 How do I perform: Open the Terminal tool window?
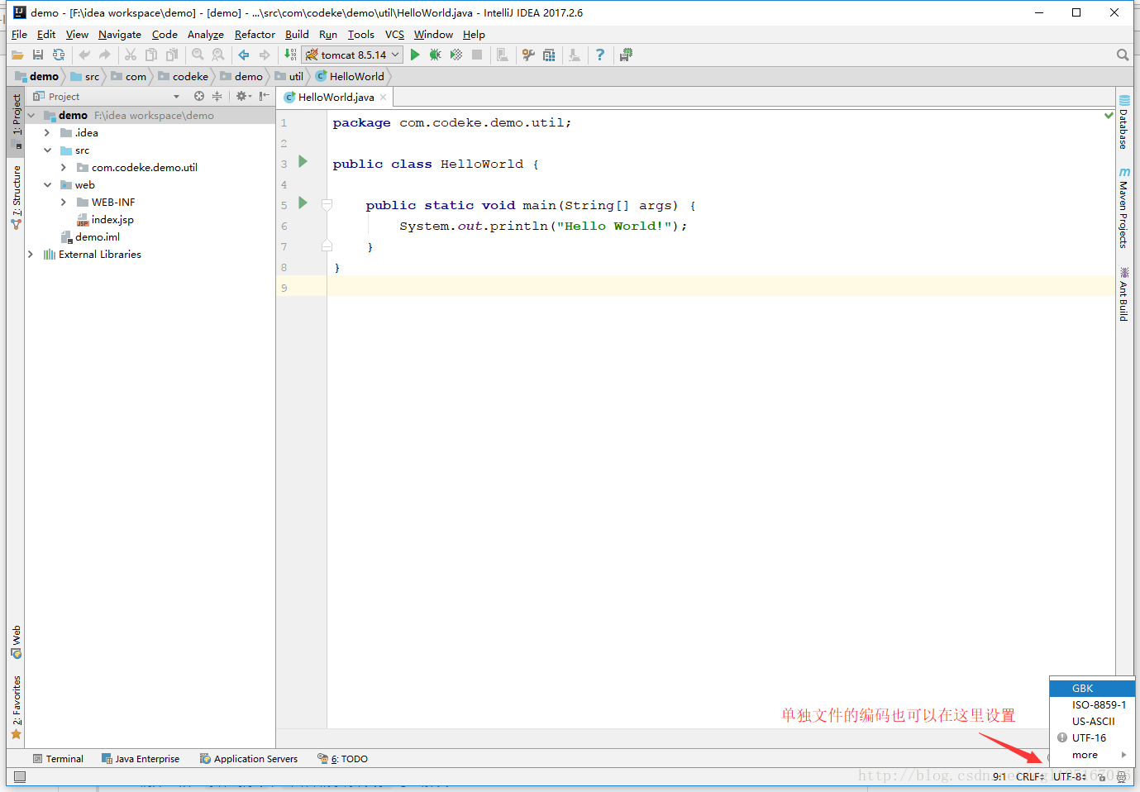tap(58, 758)
